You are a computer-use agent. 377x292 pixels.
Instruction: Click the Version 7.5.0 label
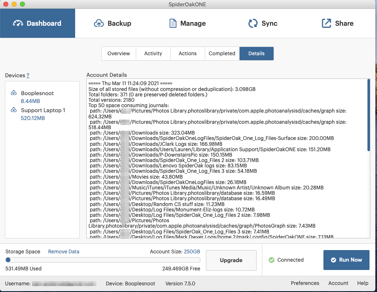(180, 284)
